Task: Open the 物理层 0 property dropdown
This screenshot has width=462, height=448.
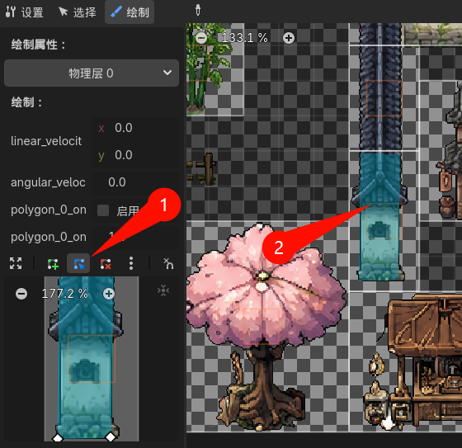Action: click(x=92, y=73)
